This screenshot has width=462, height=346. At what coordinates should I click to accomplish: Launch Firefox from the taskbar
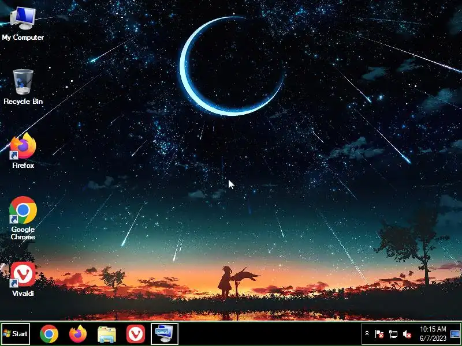78,334
